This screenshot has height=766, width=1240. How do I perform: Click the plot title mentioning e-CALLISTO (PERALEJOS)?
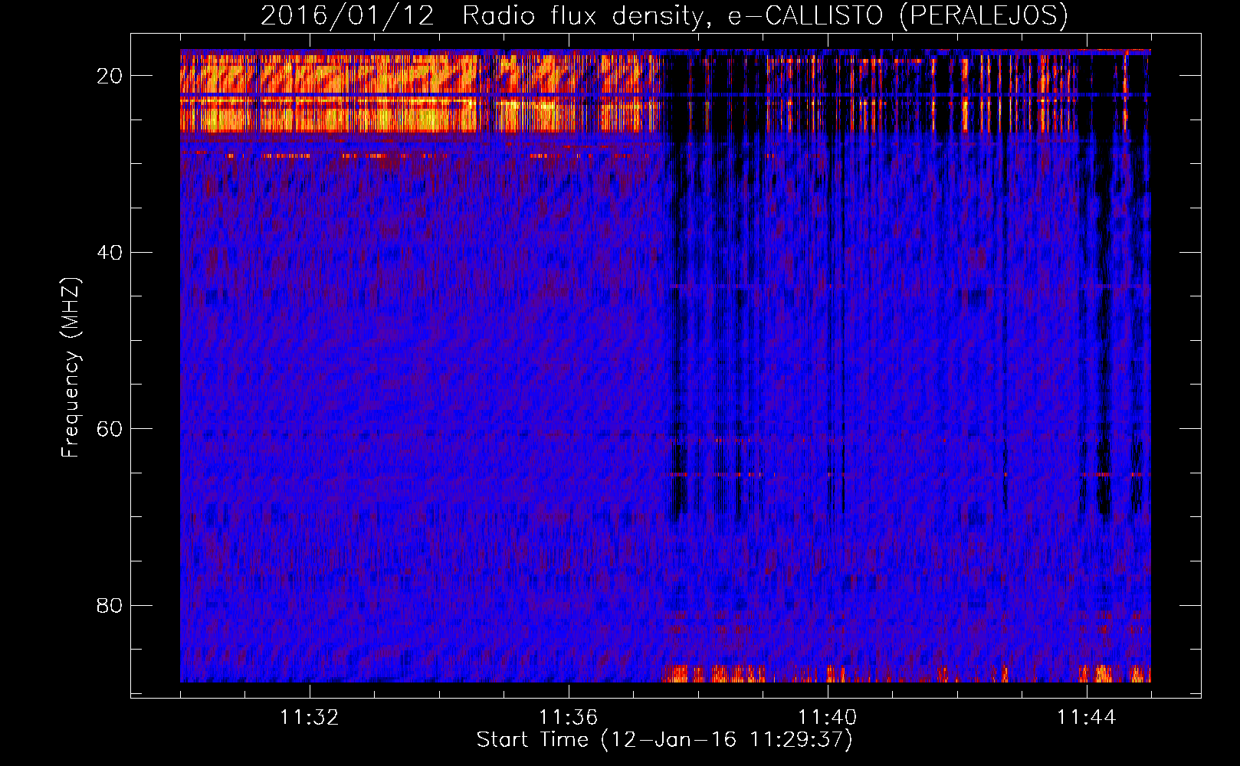[664, 15]
